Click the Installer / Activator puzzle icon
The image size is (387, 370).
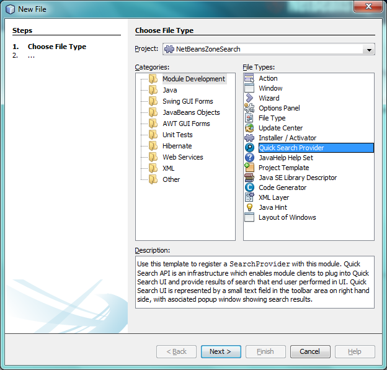click(x=249, y=138)
